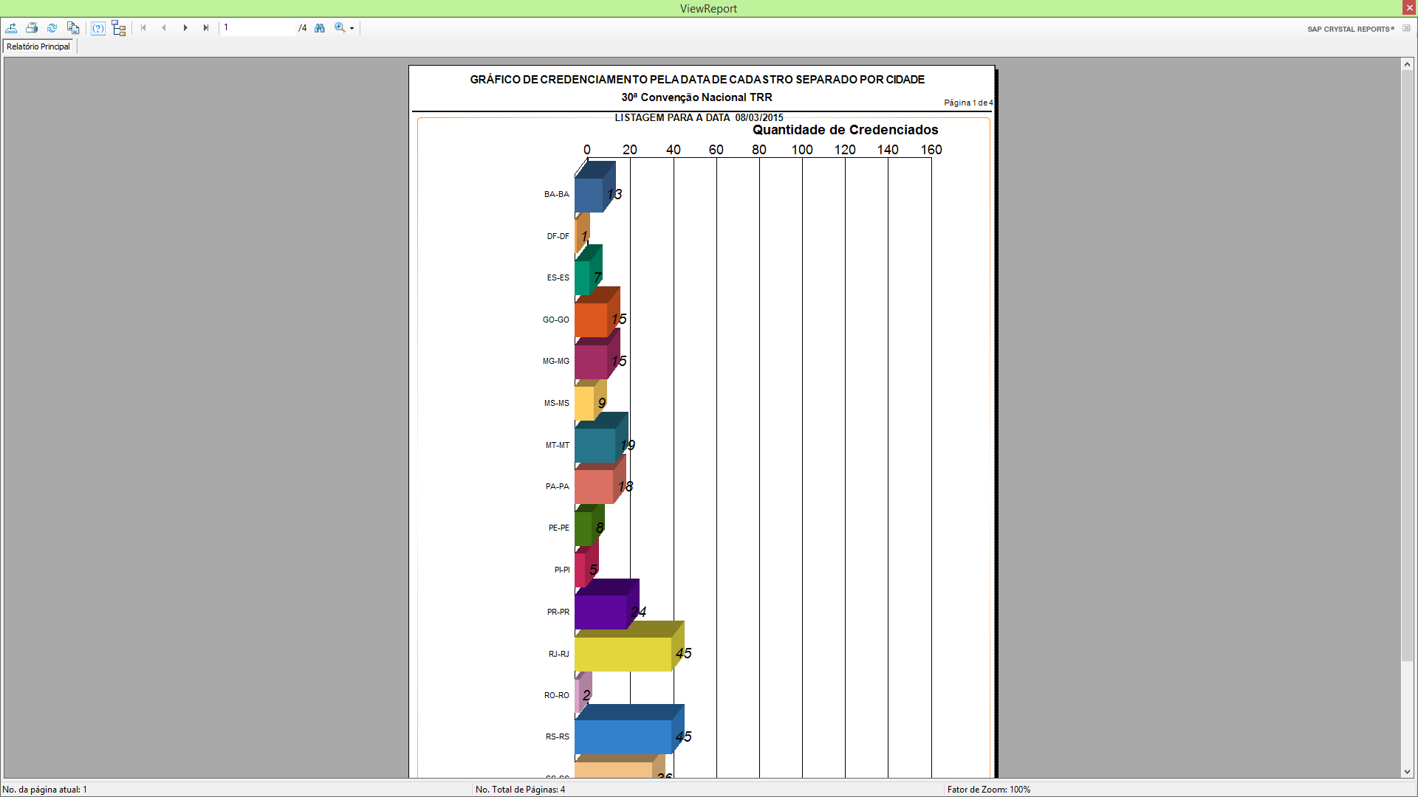Image resolution: width=1418 pixels, height=797 pixels.
Task: Refresh the report data
Action: click(x=52, y=28)
